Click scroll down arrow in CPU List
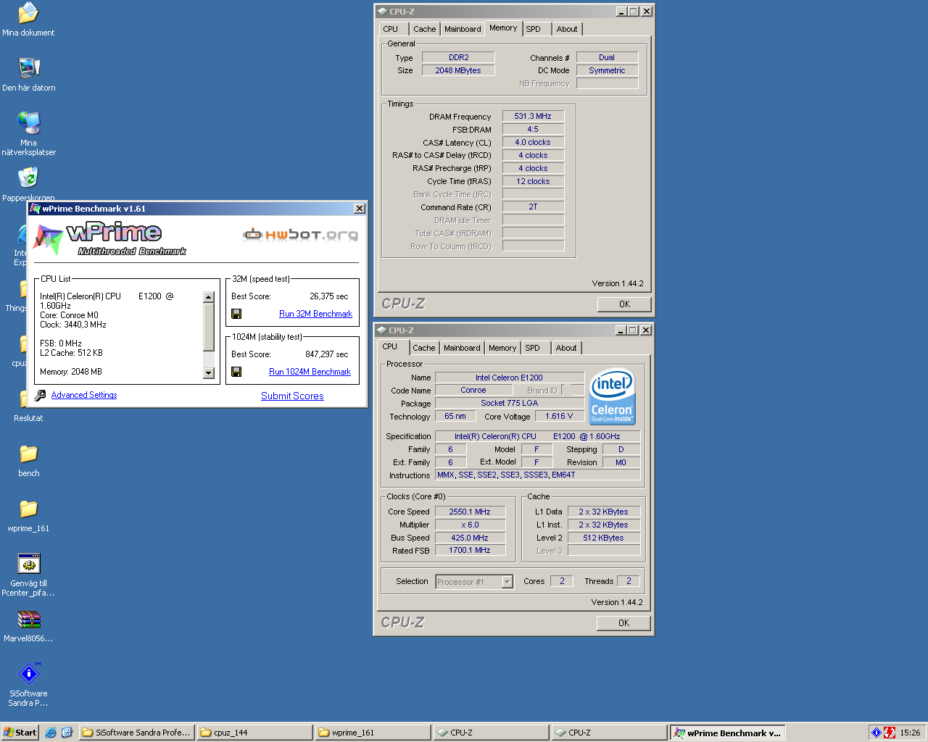This screenshot has width=928, height=742. 209,373
